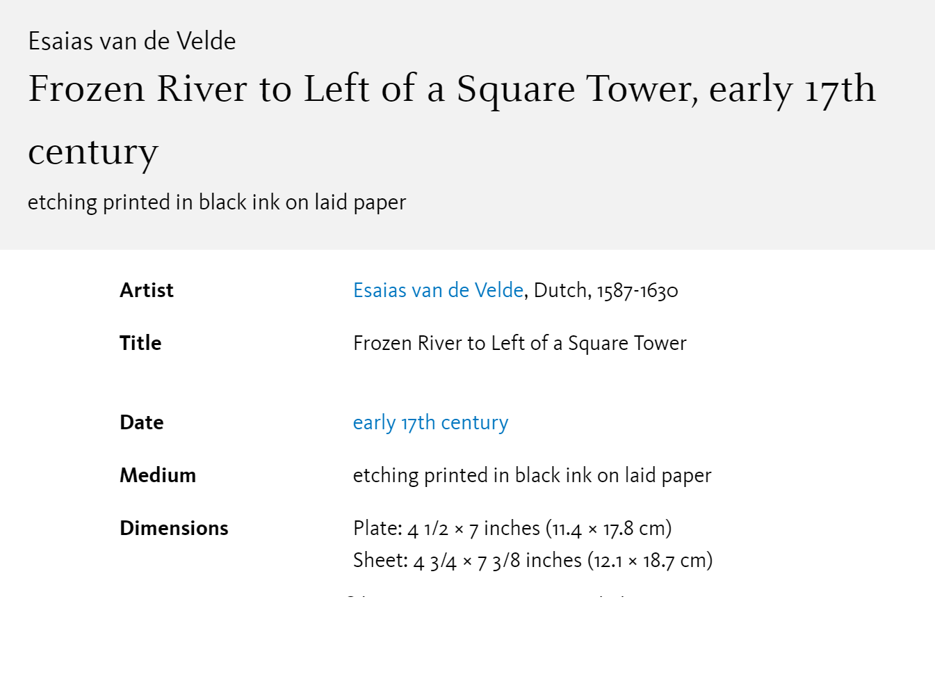Click the word Dutch after artist link
Viewport: 935px width, 686px height.
(560, 290)
